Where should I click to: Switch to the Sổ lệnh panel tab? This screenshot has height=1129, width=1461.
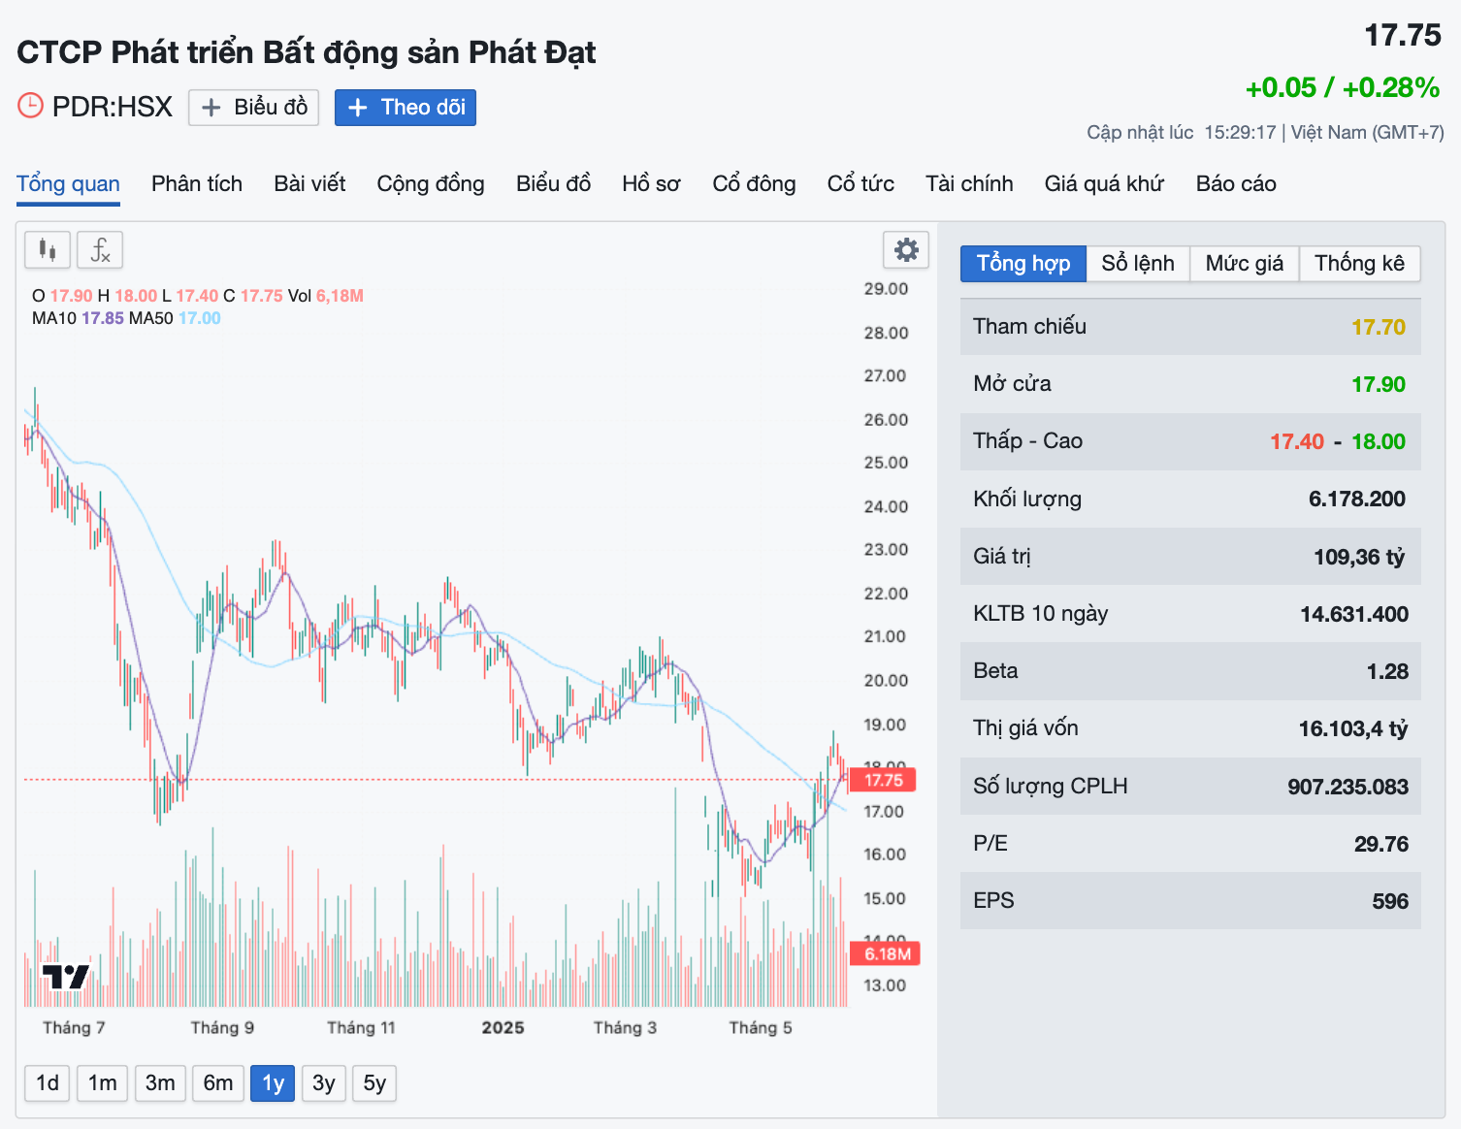click(x=1138, y=264)
